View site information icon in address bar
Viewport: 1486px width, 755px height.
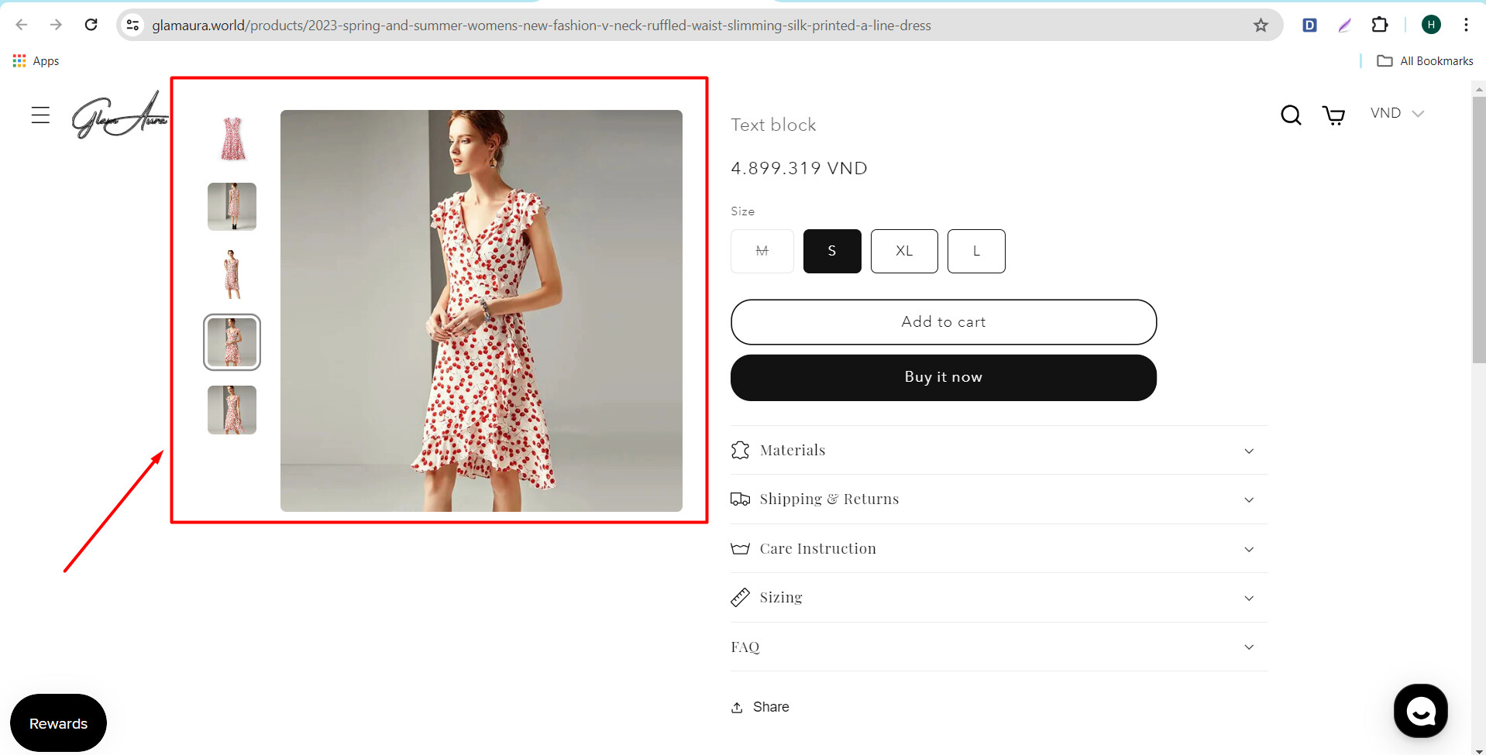coord(133,26)
